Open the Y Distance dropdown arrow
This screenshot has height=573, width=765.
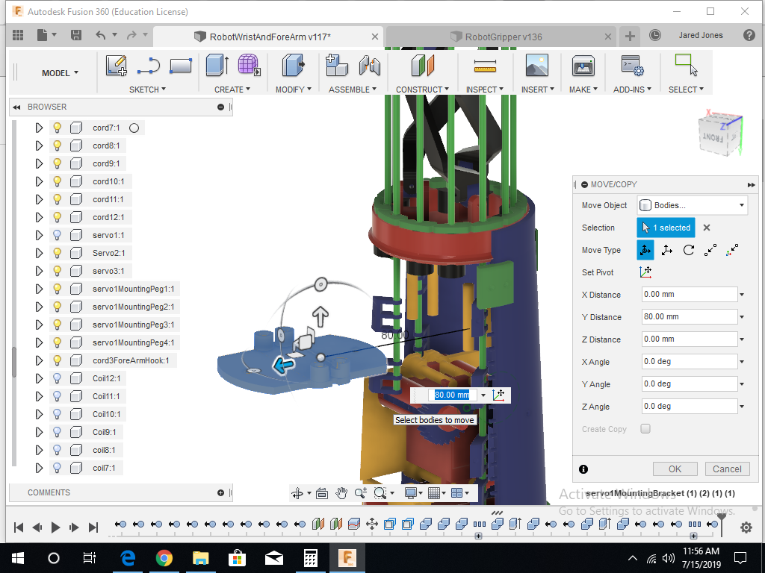tap(742, 317)
